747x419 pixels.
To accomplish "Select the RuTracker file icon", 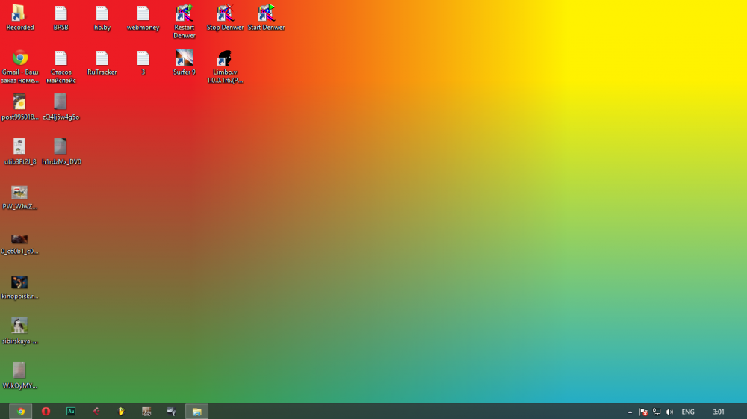I will pos(102,58).
